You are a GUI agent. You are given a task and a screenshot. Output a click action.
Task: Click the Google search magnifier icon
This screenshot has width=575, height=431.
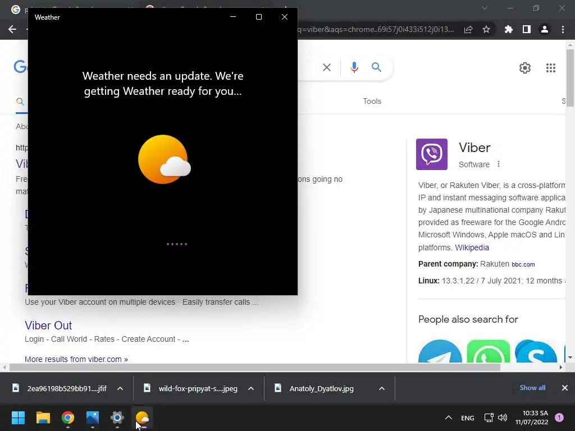[376, 67]
